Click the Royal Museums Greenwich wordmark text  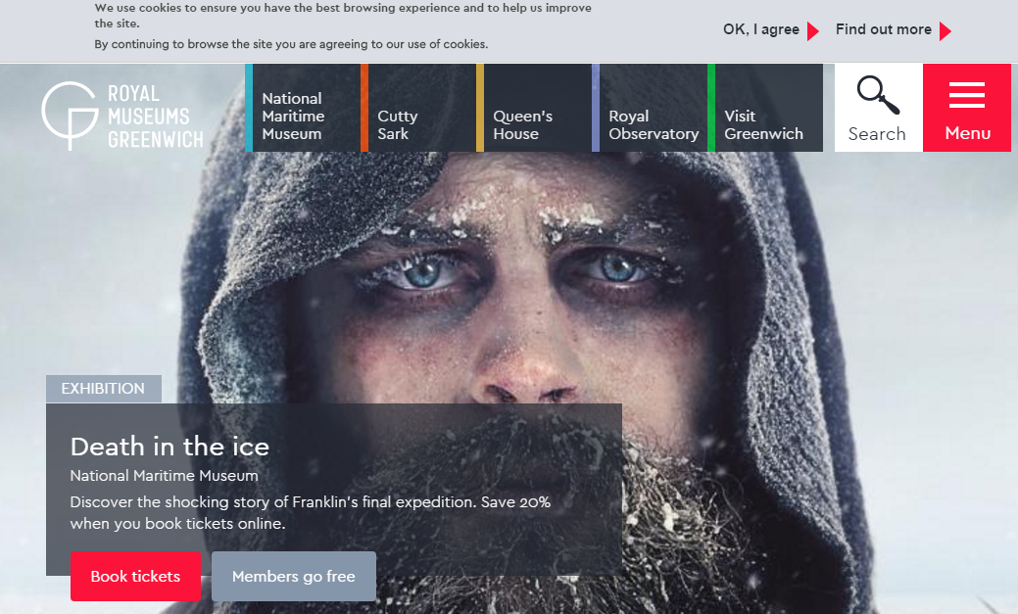coord(154,117)
